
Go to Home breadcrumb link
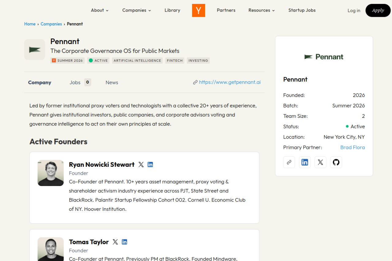30,24
